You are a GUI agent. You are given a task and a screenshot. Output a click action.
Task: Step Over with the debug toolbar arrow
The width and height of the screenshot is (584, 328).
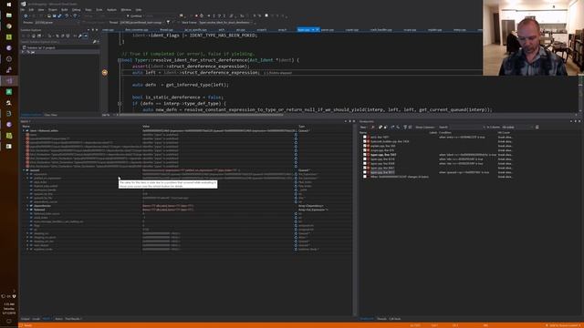(x=219, y=15)
